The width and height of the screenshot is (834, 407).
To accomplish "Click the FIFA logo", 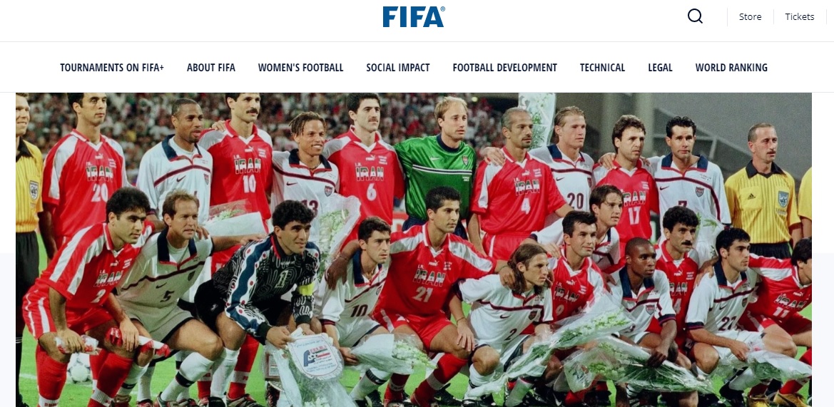I will (x=414, y=16).
